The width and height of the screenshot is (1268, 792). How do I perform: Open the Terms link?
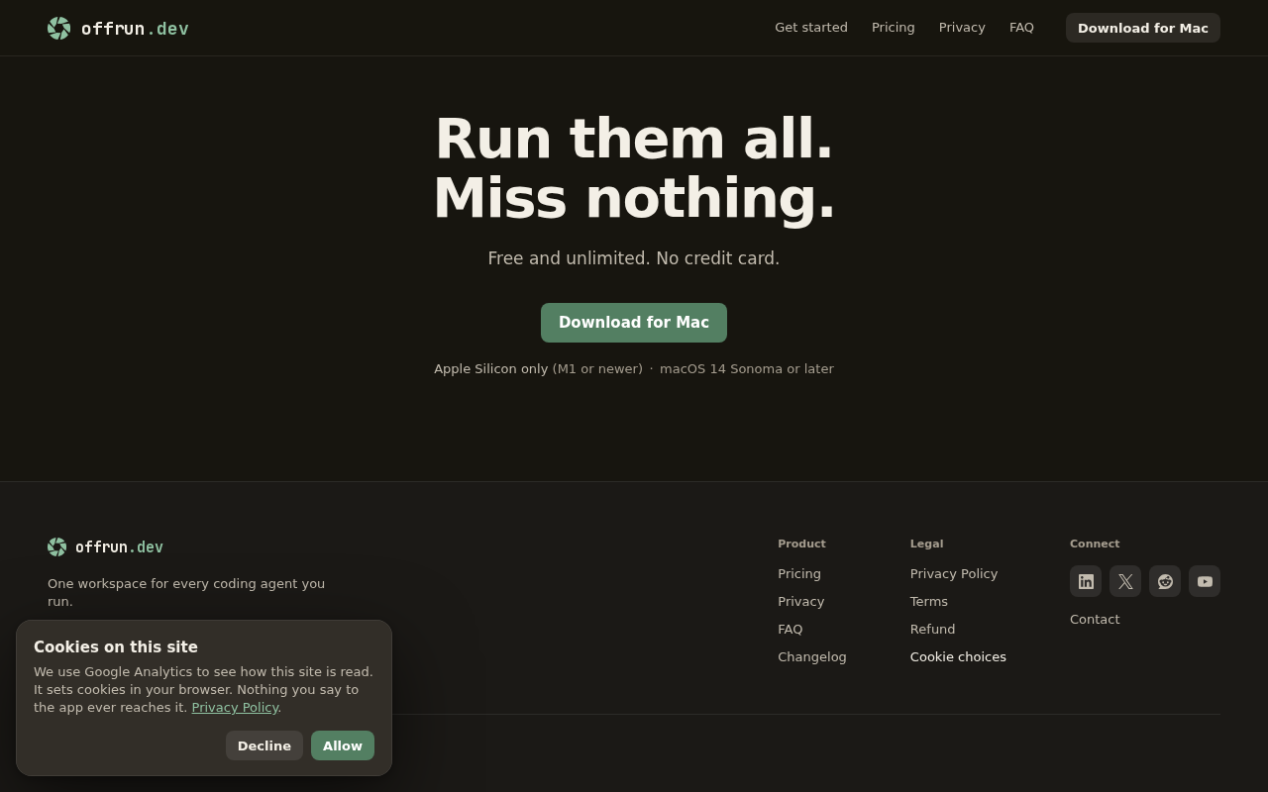pos(929,601)
